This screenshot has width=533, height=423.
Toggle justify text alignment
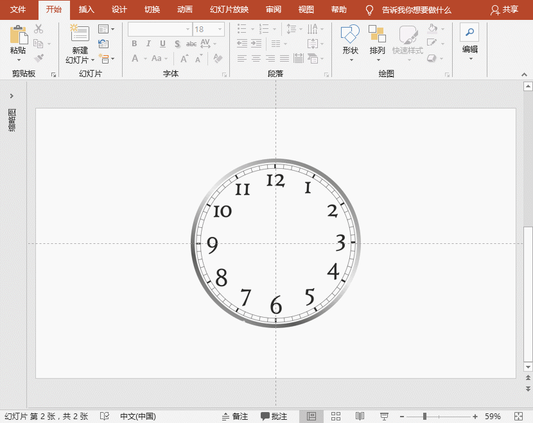click(x=284, y=58)
